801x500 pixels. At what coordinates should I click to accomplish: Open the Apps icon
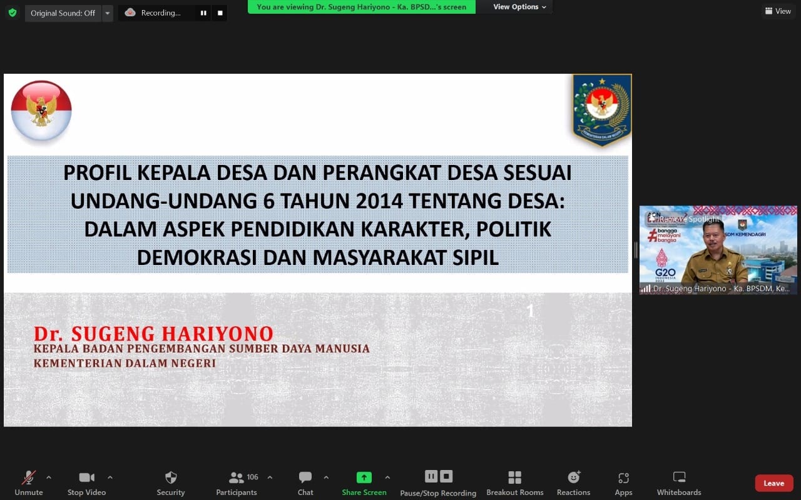coord(623,478)
